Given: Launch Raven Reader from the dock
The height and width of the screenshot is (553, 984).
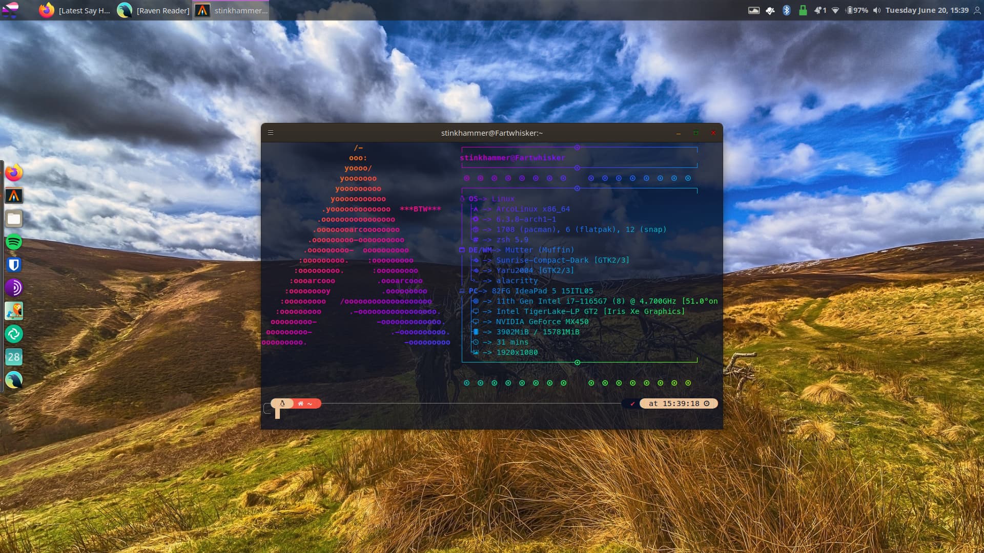Looking at the screenshot, I should click(14, 380).
